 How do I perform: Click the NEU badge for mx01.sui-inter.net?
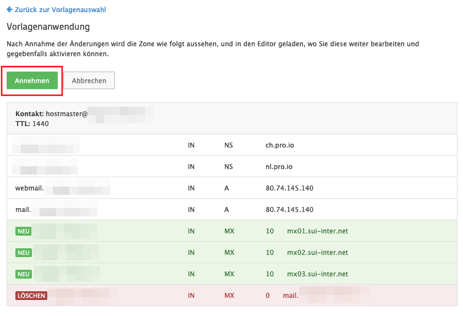click(x=24, y=231)
